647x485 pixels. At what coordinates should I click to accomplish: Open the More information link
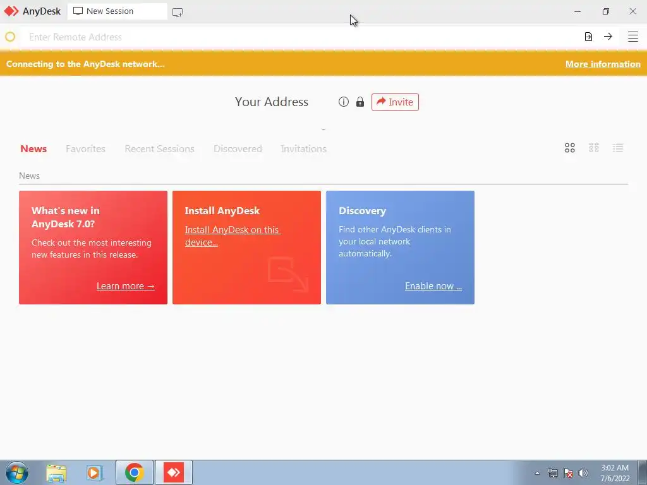(x=603, y=64)
